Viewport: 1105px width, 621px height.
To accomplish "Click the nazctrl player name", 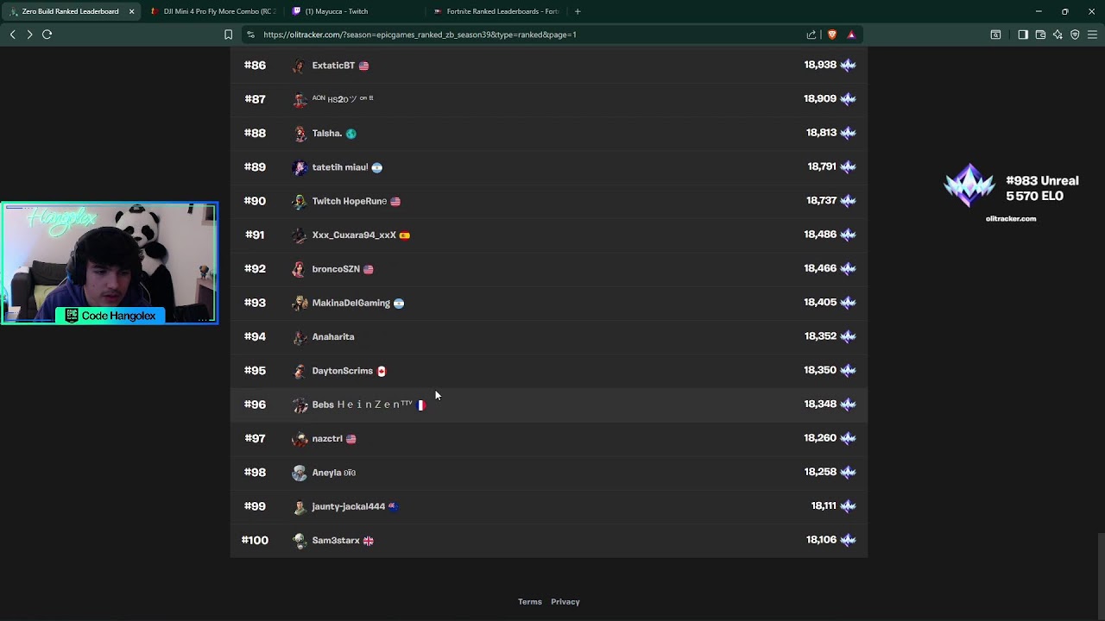I will 327,439.
